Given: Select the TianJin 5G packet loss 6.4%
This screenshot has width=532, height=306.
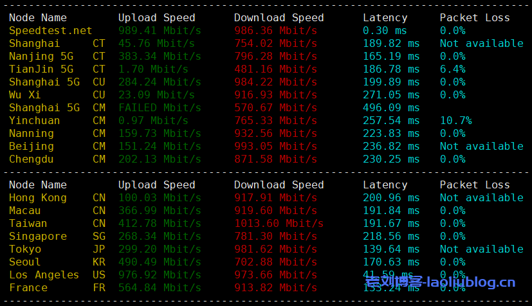Looking at the screenshot, I should (x=453, y=69).
